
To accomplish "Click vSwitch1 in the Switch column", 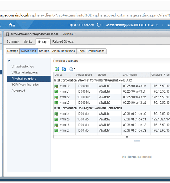I will click(104, 114).
